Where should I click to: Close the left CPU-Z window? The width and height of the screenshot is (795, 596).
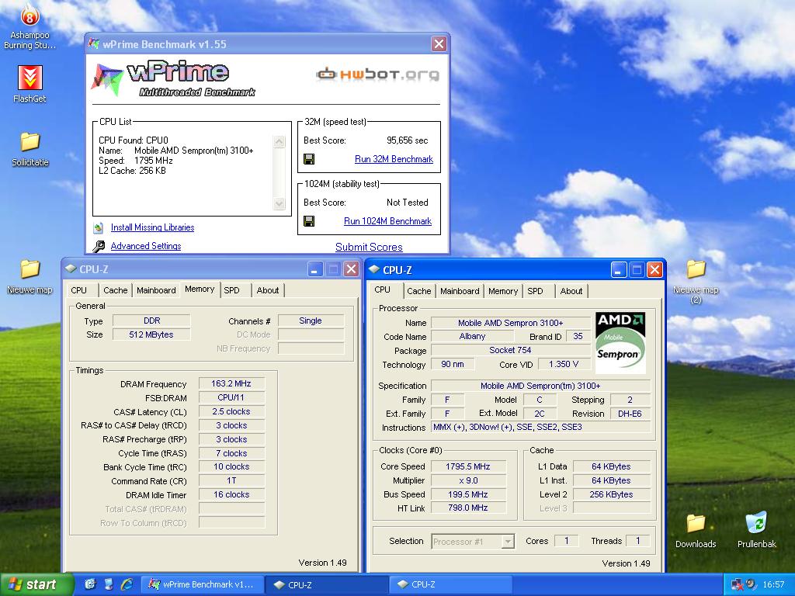coord(351,269)
